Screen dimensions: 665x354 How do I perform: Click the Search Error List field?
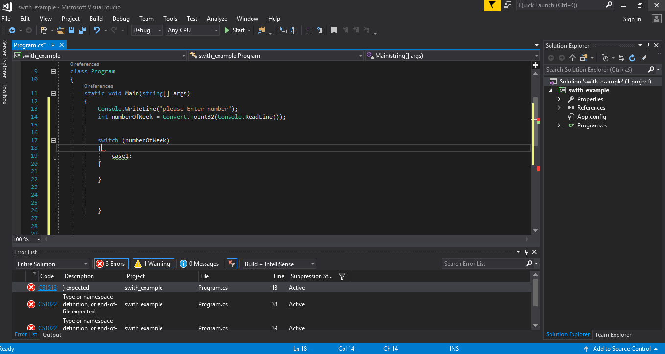coord(483,264)
